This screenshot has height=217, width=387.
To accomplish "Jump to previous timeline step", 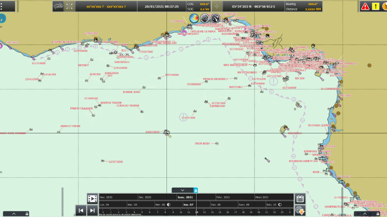I will (x=81, y=210).
